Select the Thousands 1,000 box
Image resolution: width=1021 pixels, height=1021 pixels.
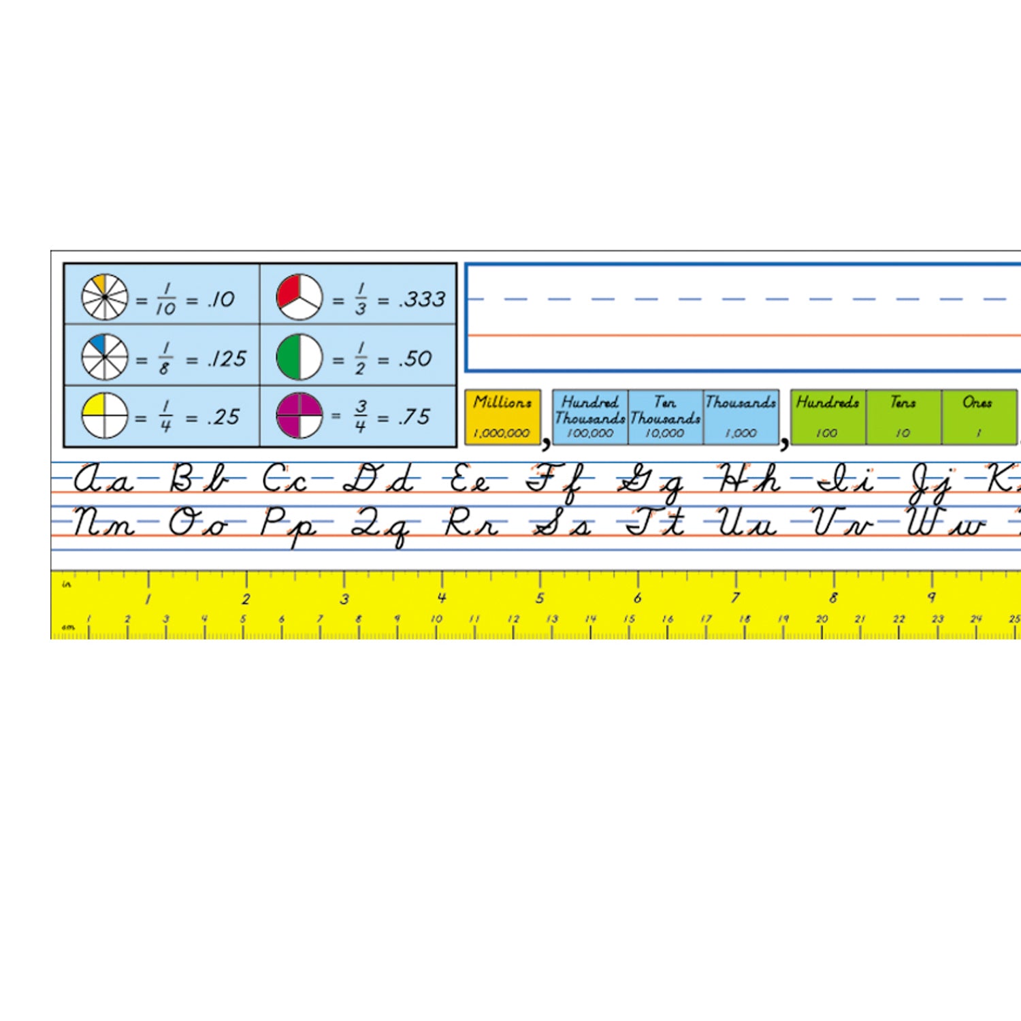(x=741, y=417)
